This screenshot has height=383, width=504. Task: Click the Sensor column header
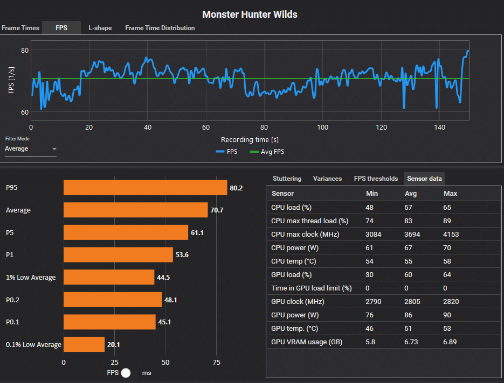coord(282,194)
